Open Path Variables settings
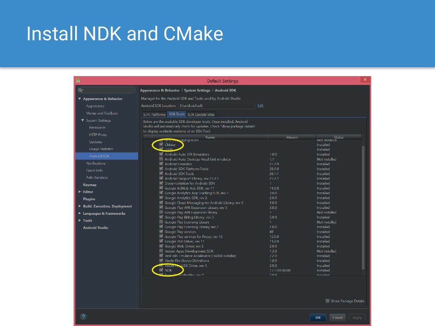Image resolution: width=435 pixels, height=326 pixels. [97, 178]
